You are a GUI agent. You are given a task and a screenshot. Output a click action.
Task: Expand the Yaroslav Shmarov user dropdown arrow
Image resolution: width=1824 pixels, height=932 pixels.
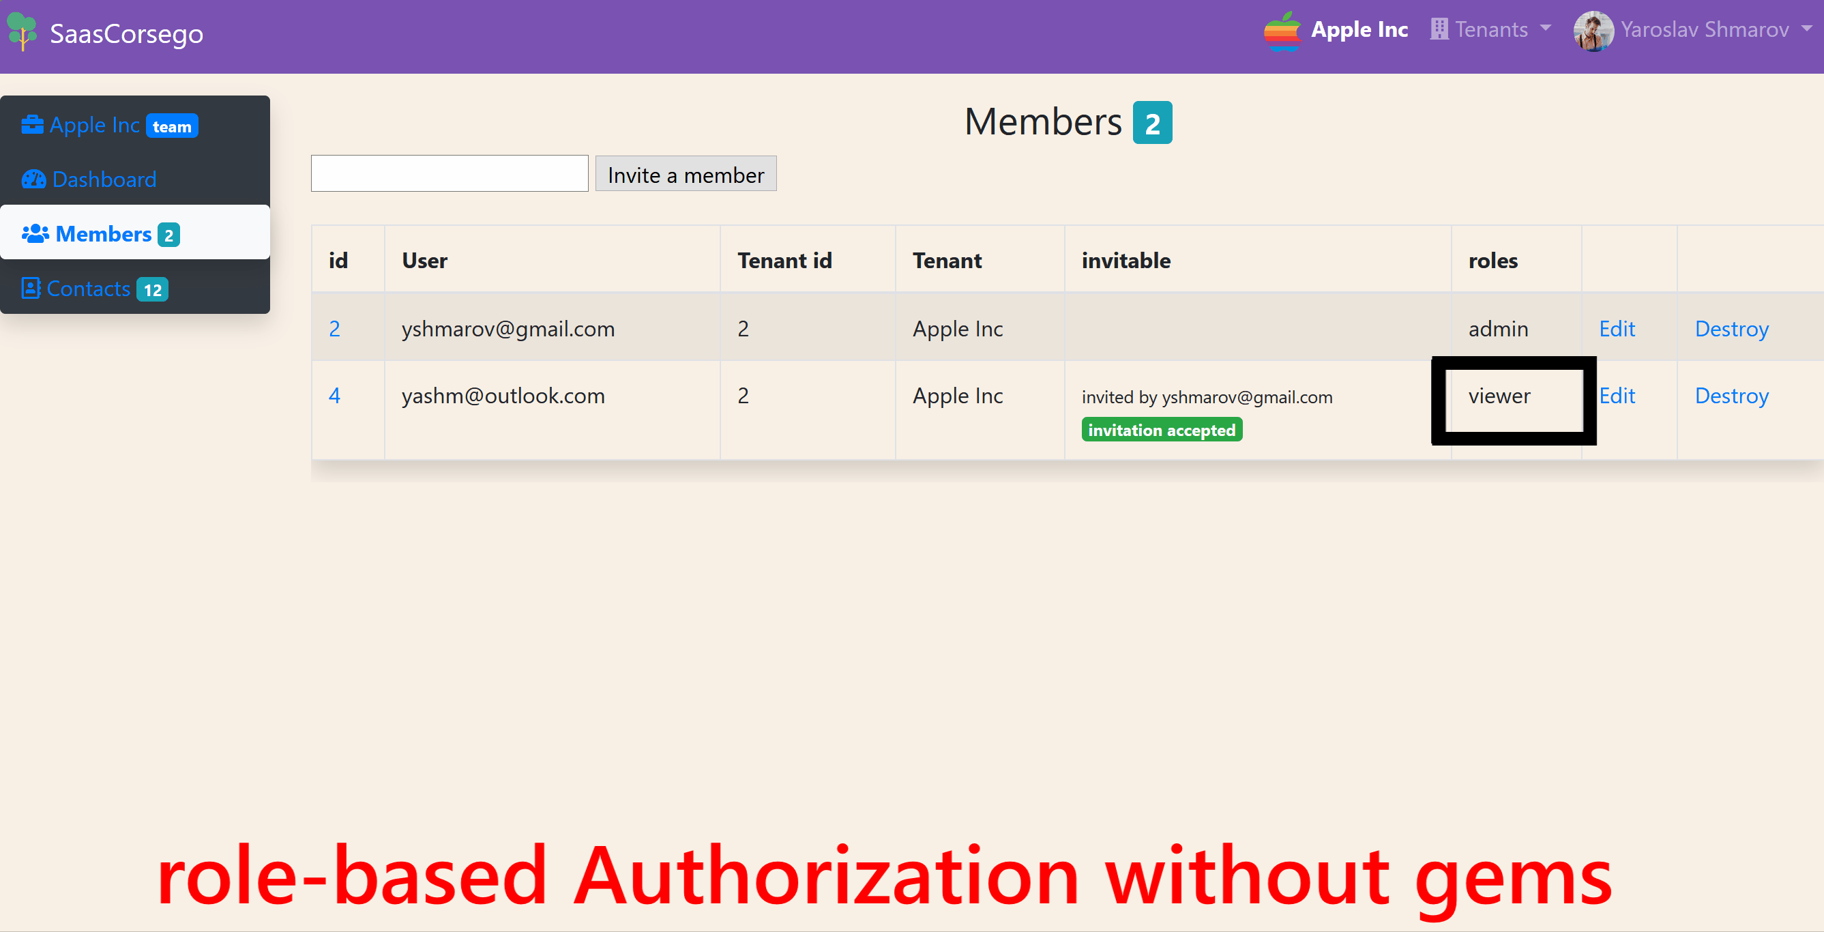point(1806,29)
